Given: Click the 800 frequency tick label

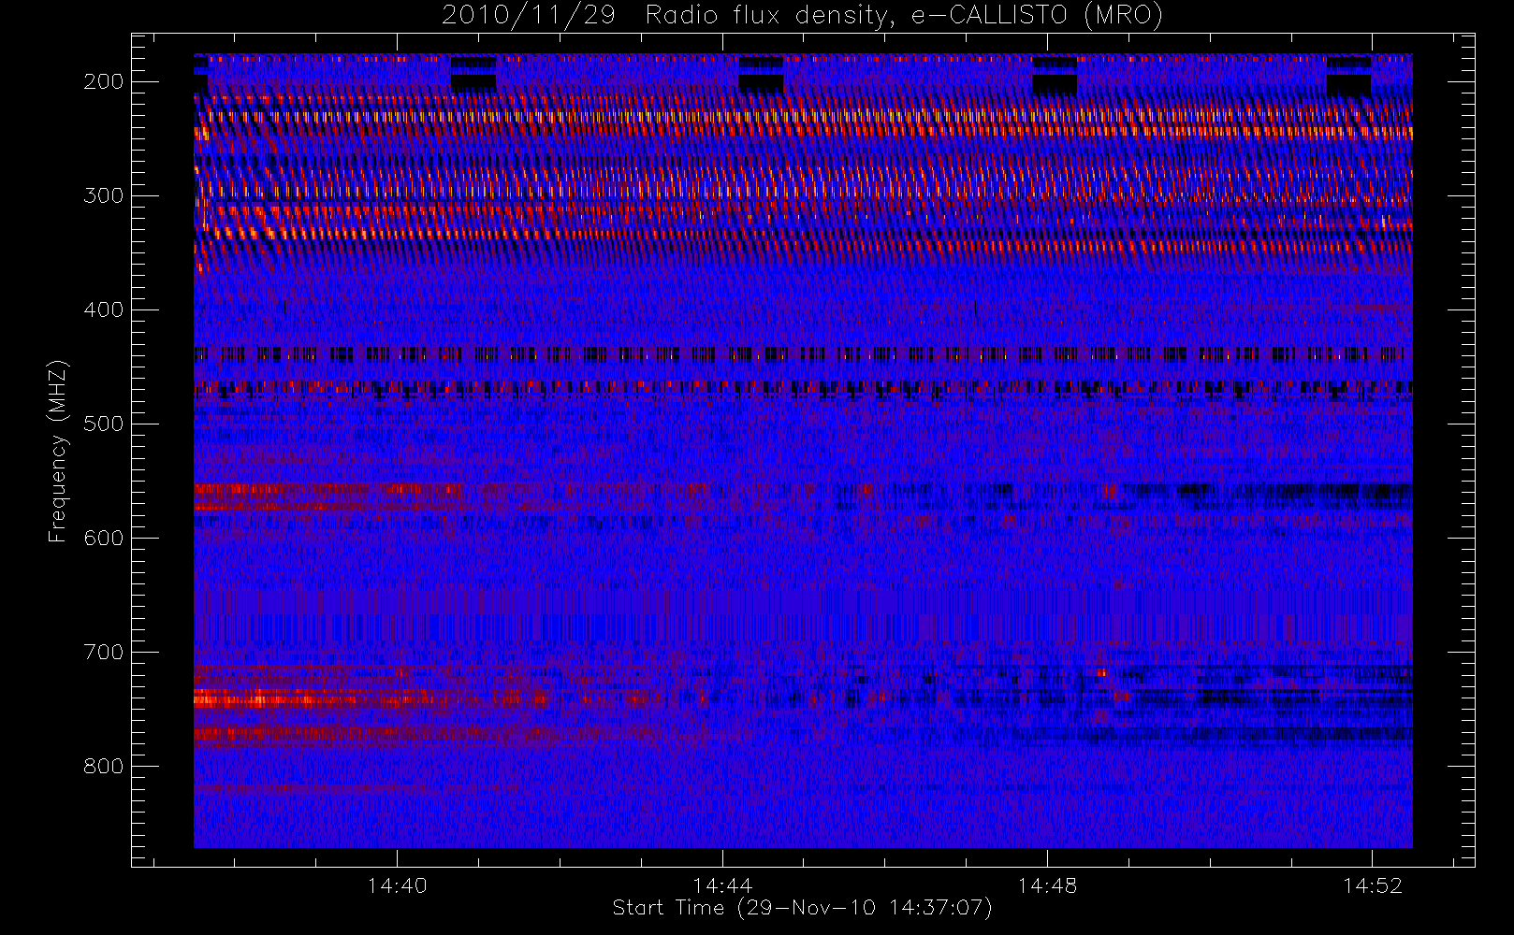Looking at the screenshot, I should (x=104, y=766).
